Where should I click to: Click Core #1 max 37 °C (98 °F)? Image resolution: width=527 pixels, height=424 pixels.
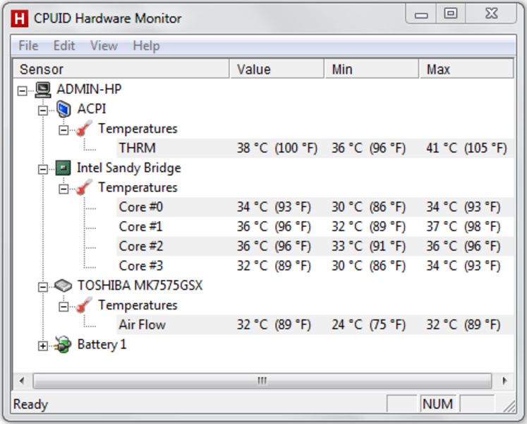(464, 227)
